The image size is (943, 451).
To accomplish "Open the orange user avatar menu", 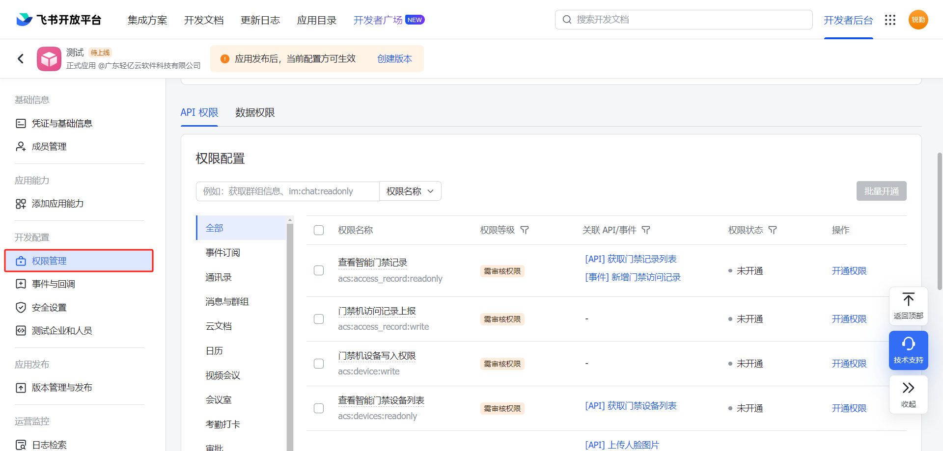I will (918, 20).
